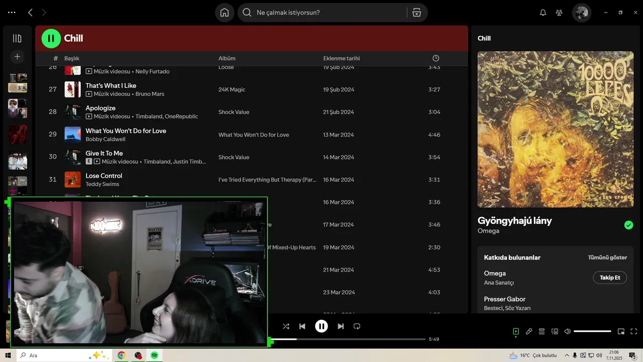Viewport: 643px width, 362px height.
Task: Open Chrome from the taskbar
Action: tap(122, 355)
